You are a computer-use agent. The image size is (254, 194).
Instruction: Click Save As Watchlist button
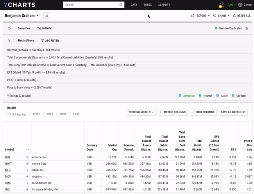[x=233, y=112]
